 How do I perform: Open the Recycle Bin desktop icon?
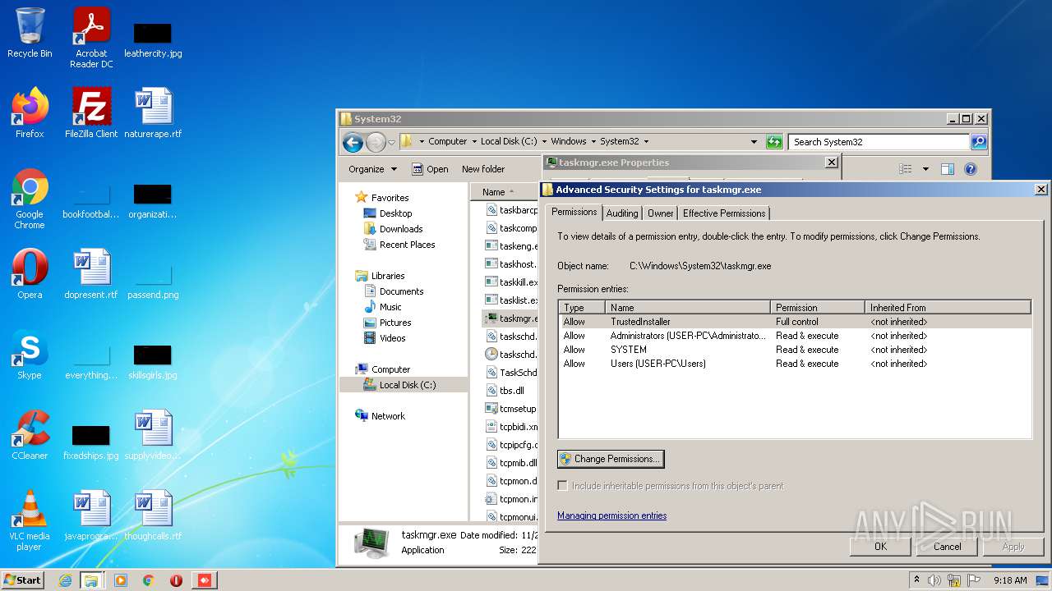(30, 33)
